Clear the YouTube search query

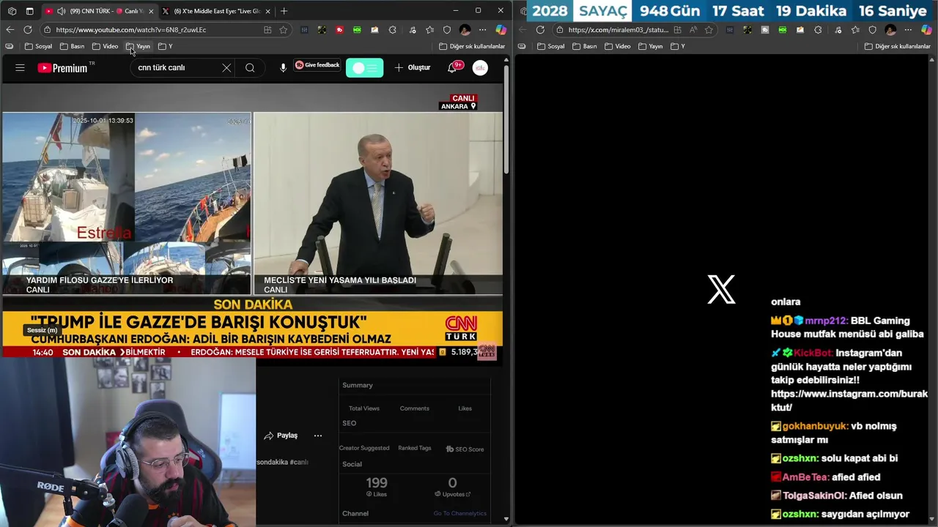point(226,67)
